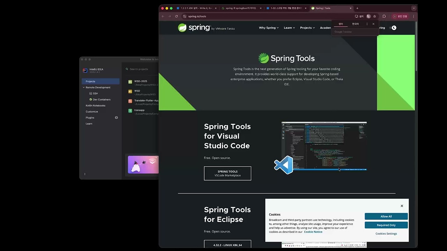The image size is (447, 251).
Task: Click browser forward arrow
Action: coord(169,16)
